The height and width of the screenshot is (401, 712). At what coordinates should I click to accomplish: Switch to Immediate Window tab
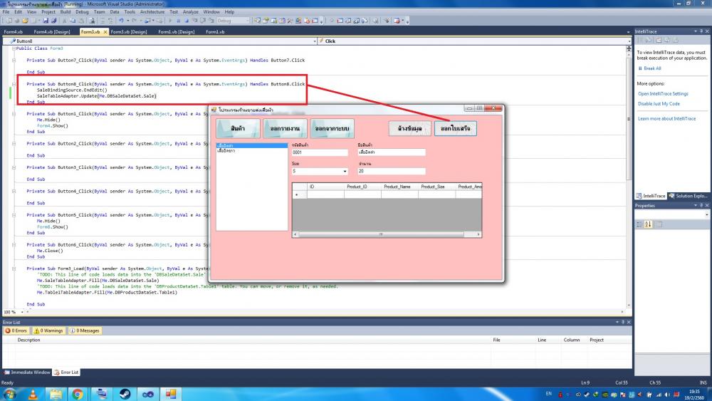[27, 372]
